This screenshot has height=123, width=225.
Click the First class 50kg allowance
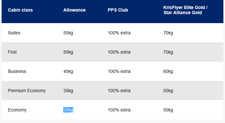click(x=68, y=52)
